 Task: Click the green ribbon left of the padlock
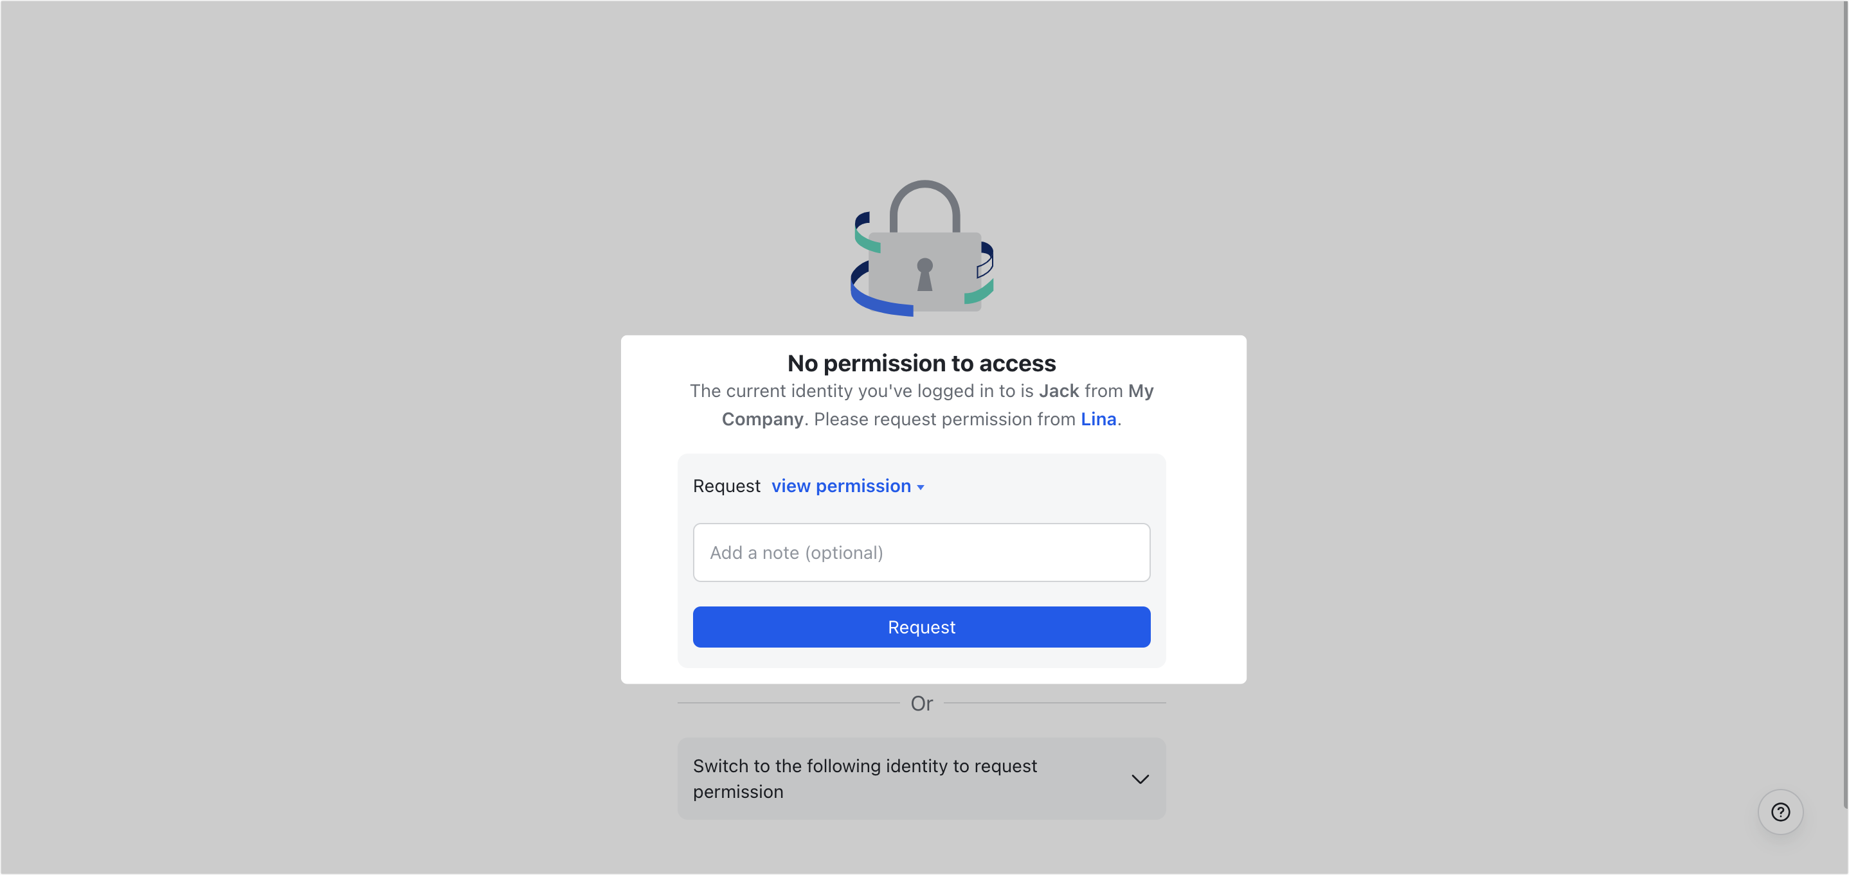coord(867,240)
